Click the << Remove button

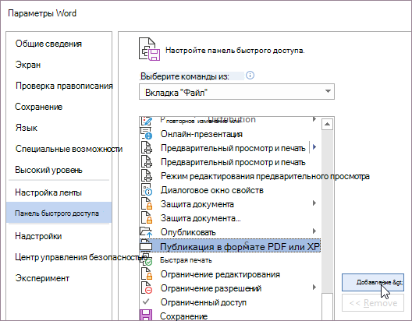pyautogui.click(x=372, y=303)
